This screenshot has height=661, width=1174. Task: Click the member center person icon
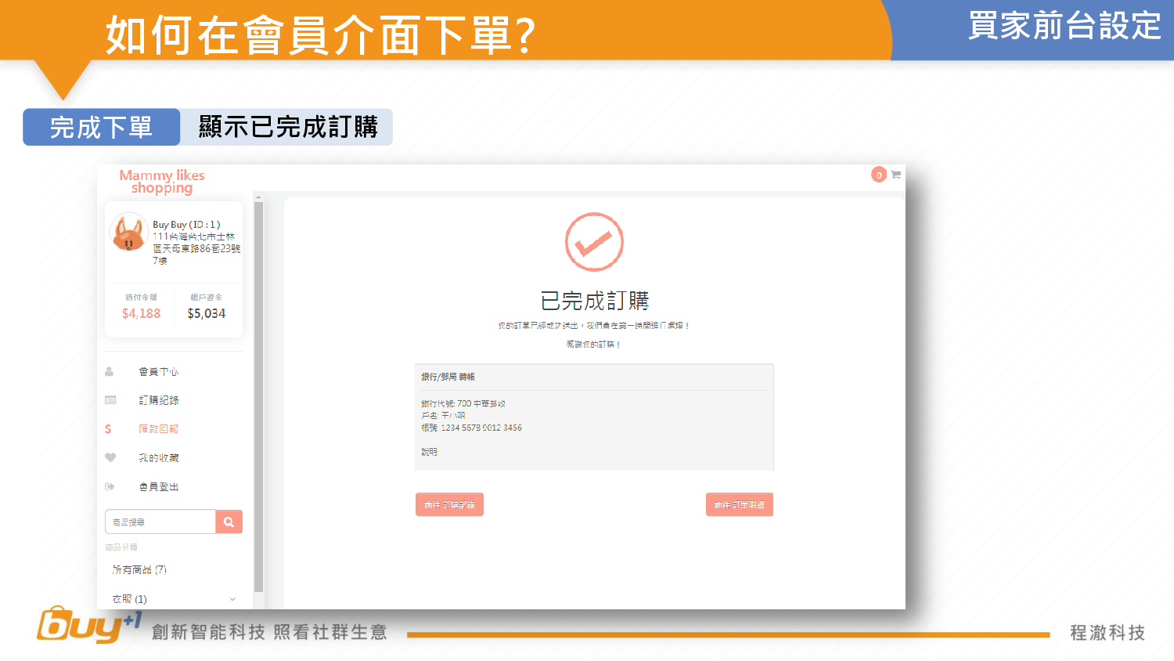coord(110,372)
